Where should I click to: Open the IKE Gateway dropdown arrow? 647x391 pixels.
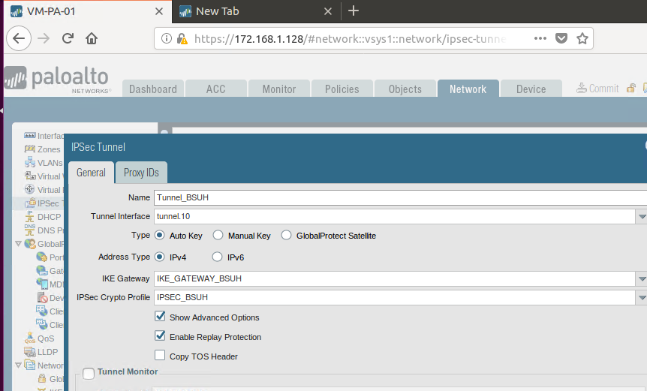(x=641, y=278)
